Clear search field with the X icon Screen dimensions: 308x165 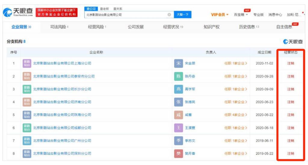(x=169, y=15)
